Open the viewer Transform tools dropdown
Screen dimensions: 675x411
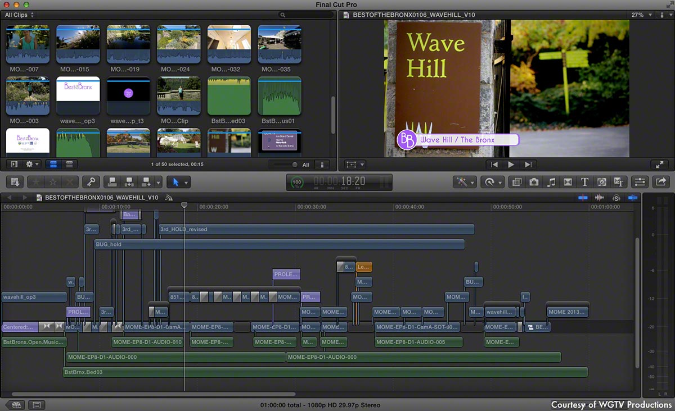[355, 165]
